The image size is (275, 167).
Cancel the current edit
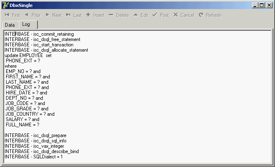tap(183, 15)
